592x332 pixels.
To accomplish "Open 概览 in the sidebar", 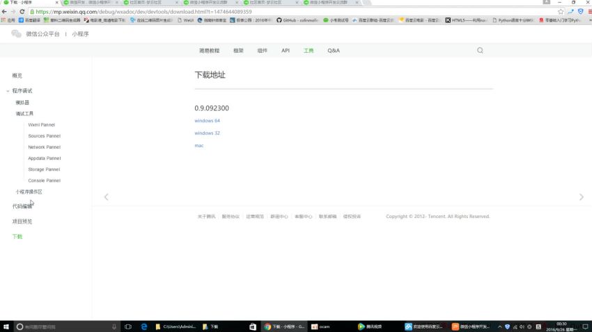I will (17, 76).
